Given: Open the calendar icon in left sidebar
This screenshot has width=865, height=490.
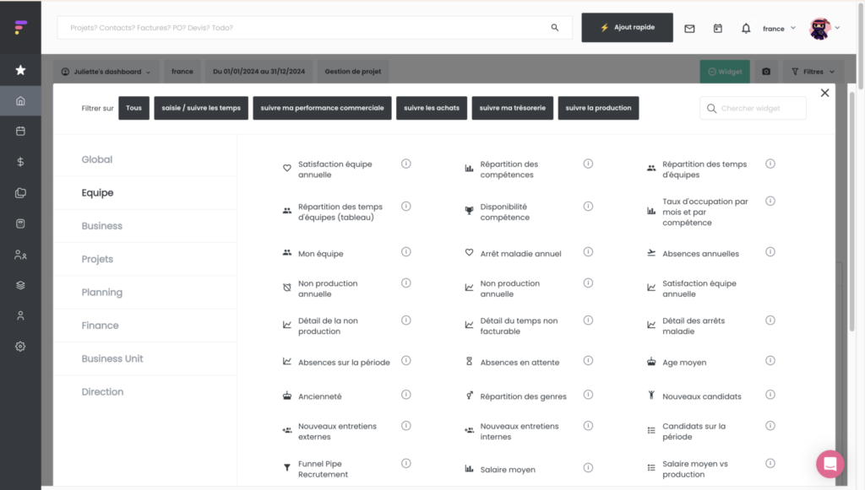Looking at the screenshot, I should click(x=20, y=132).
